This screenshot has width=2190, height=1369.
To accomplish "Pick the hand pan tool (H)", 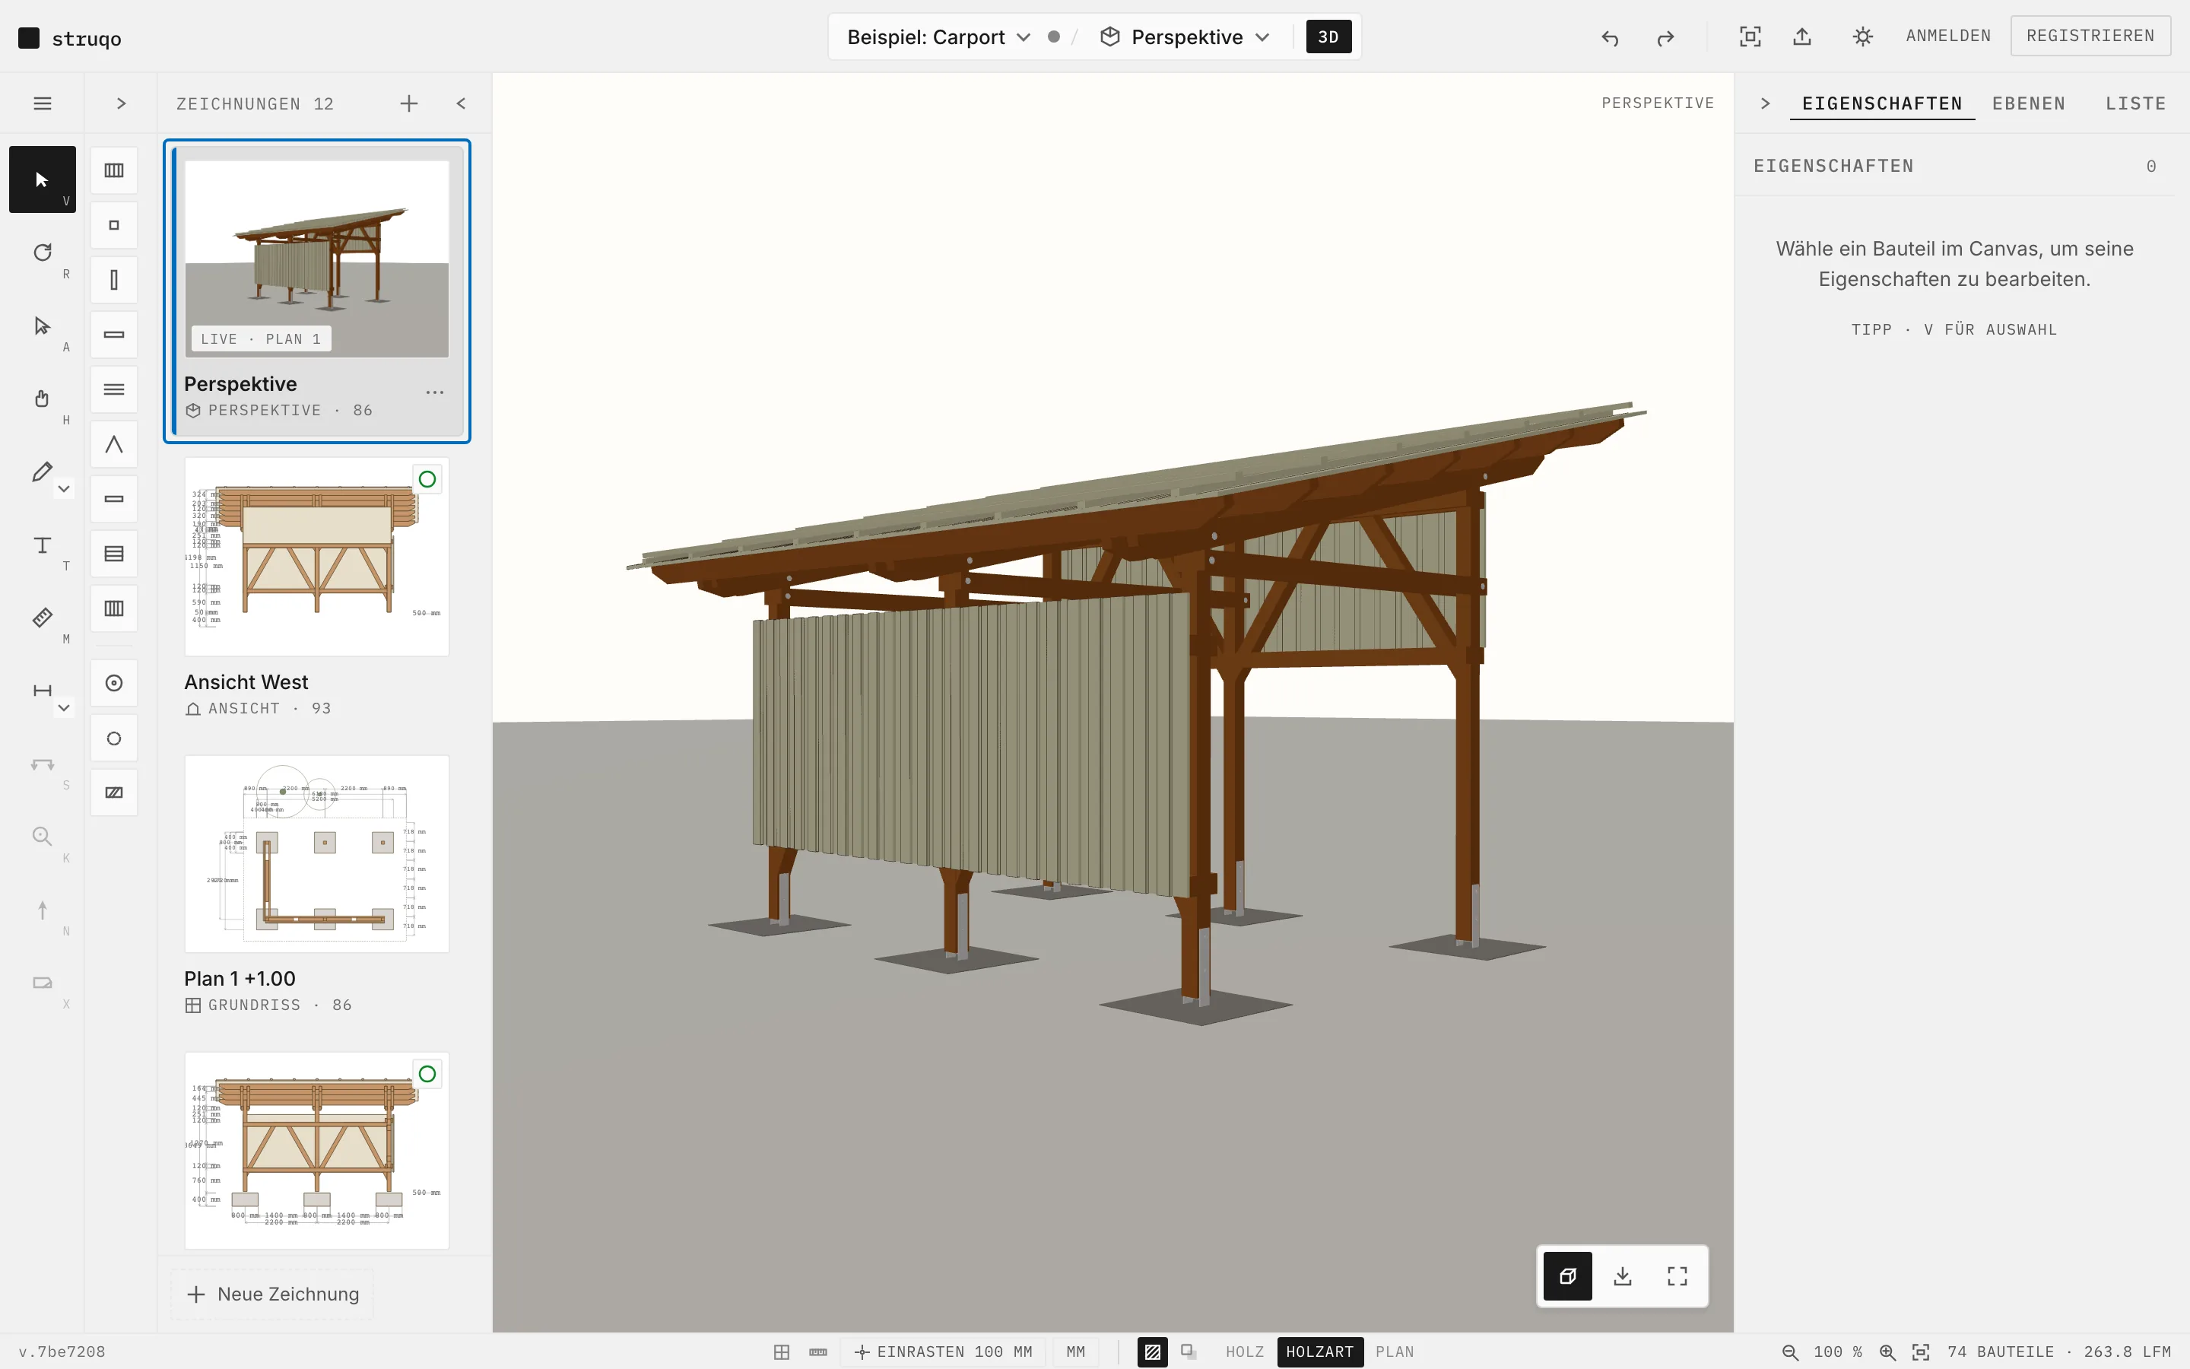I will point(42,399).
